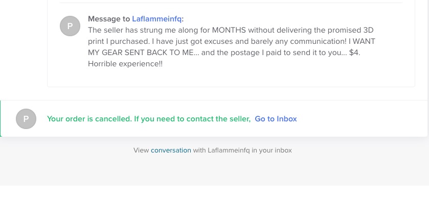Go to Inbox via the blue link
The height and width of the screenshot is (203, 429).
[x=276, y=119]
